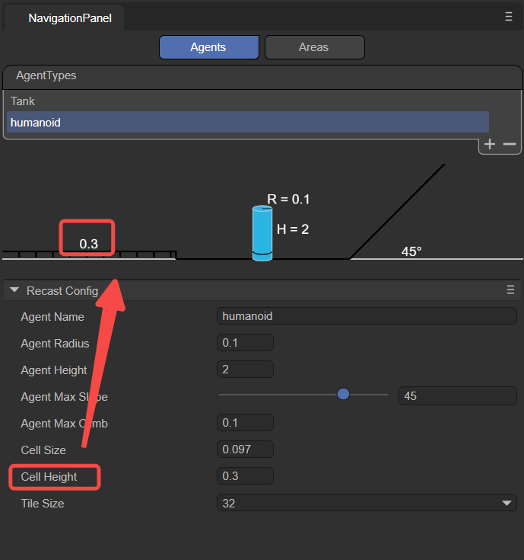Click the Agent Max Climb value field

[245, 423]
